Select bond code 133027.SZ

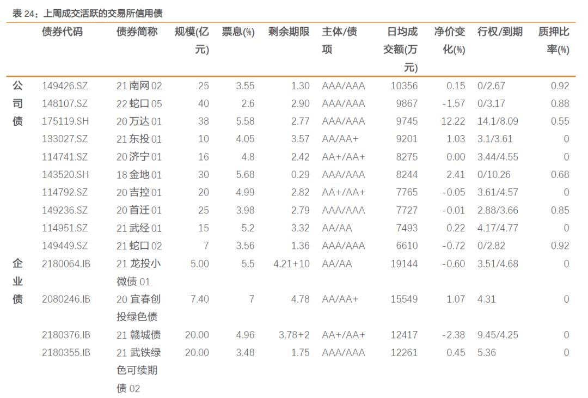[65, 139]
